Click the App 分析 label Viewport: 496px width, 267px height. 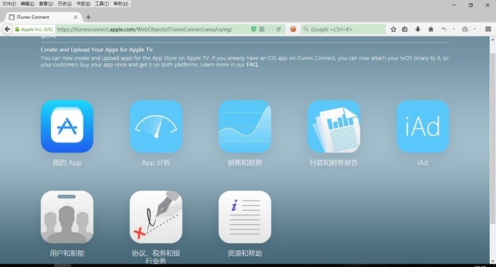(x=156, y=163)
